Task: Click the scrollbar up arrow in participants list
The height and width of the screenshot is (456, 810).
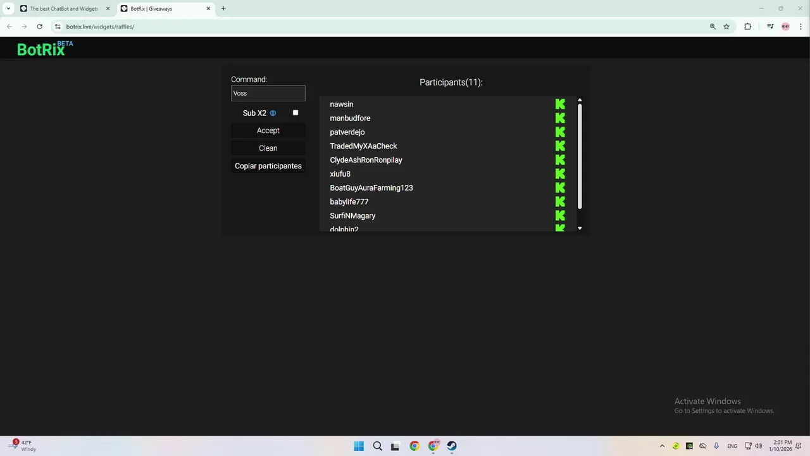Action: coord(580,100)
